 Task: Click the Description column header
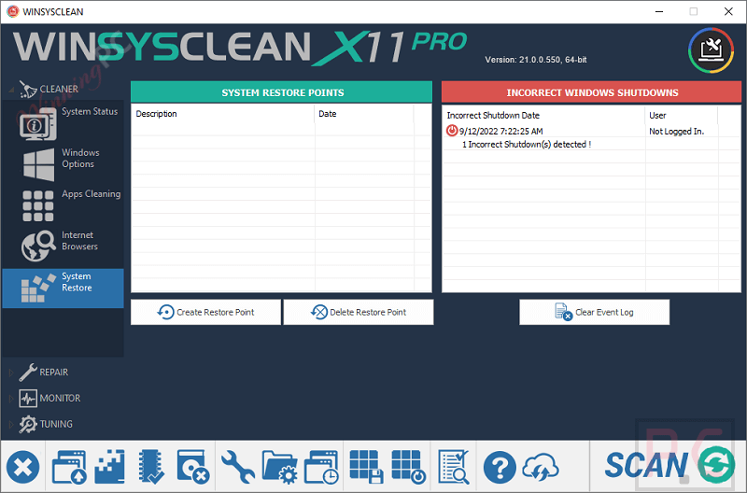tap(222, 114)
